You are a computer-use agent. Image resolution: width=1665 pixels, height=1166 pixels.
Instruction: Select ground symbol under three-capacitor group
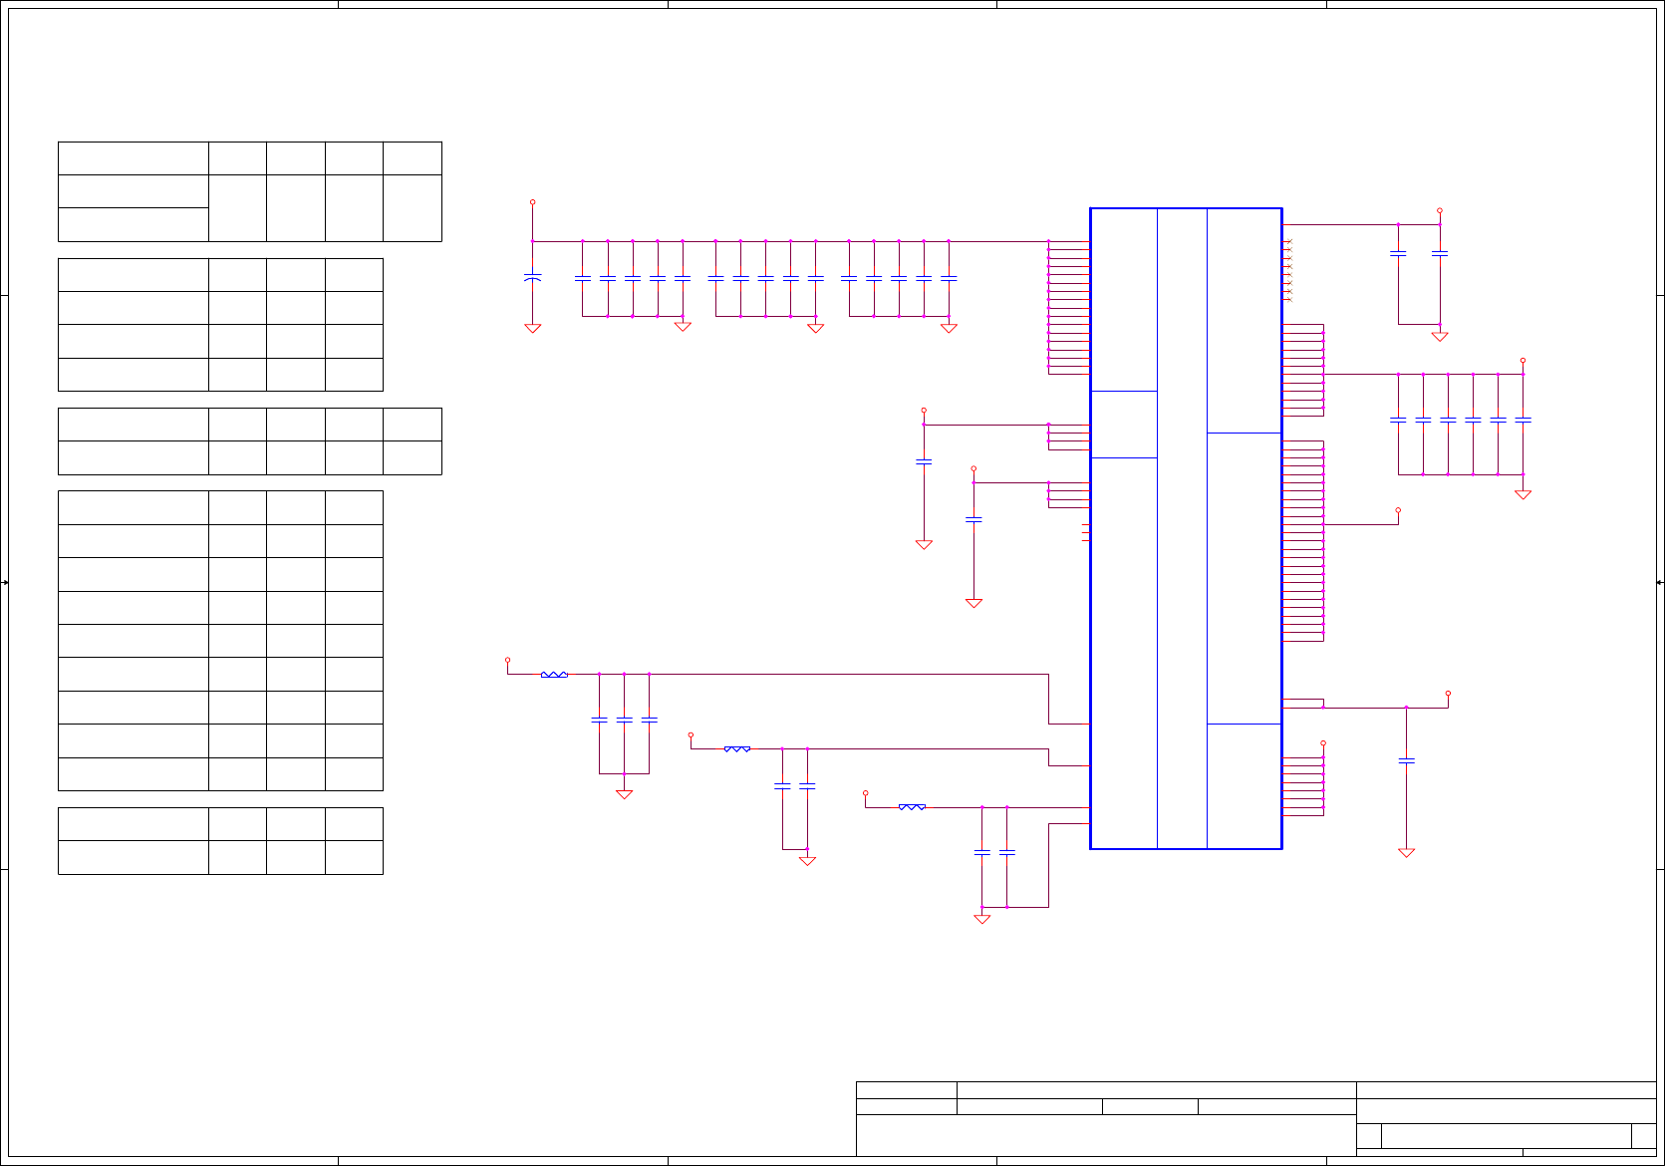point(624,794)
